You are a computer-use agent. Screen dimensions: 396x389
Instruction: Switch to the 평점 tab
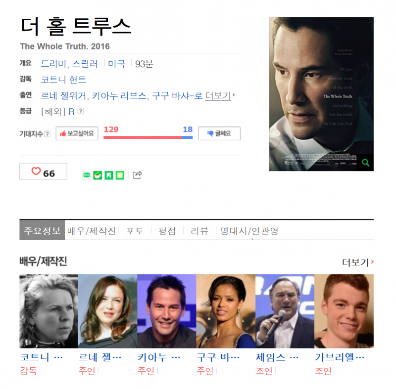point(167,231)
